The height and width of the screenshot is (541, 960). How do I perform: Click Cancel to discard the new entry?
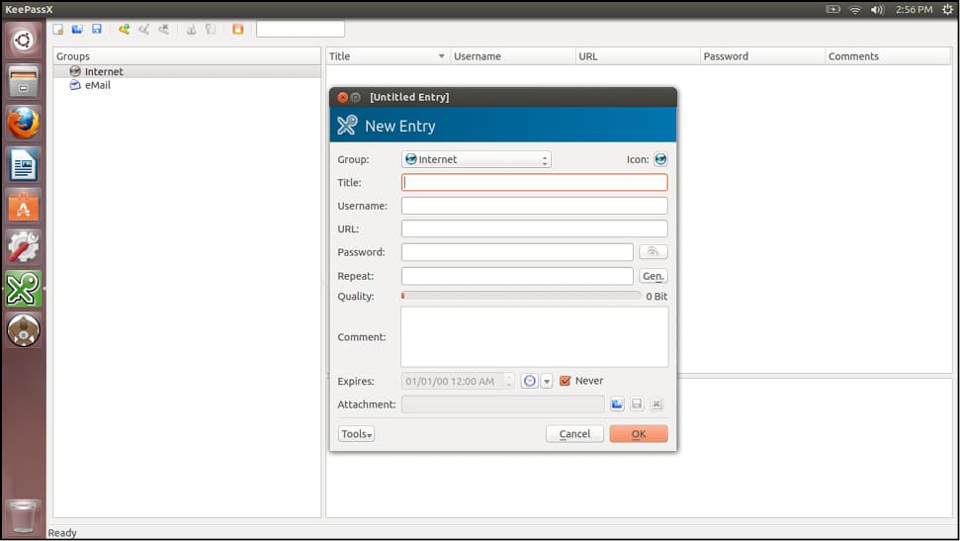[x=574, y=434]
